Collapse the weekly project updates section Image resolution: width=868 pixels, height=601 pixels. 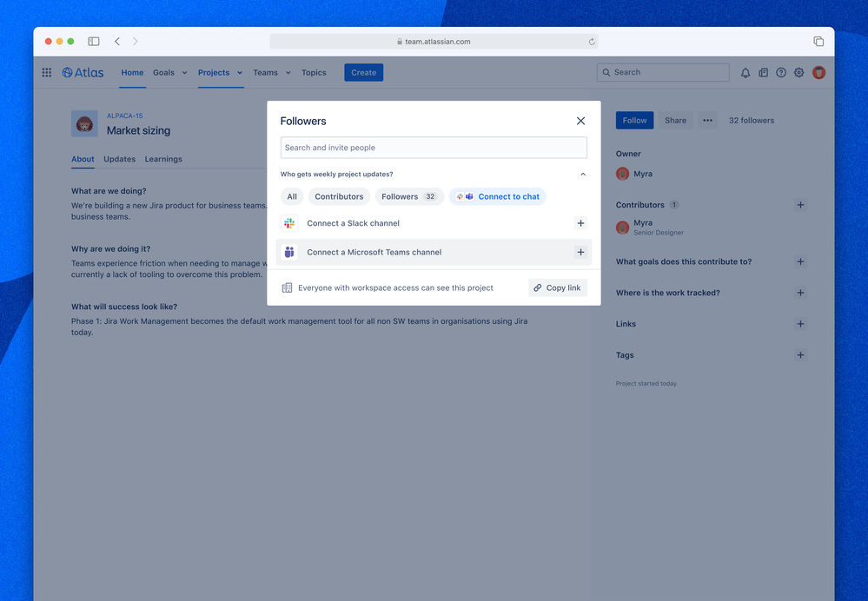coord(583,175)
